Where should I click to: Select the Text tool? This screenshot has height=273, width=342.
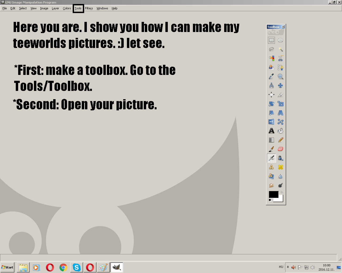tap(271, 131)
